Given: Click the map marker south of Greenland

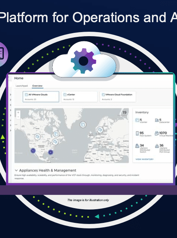Looking at the screenshot, I should pyautogui.click(x=83, y=125).
